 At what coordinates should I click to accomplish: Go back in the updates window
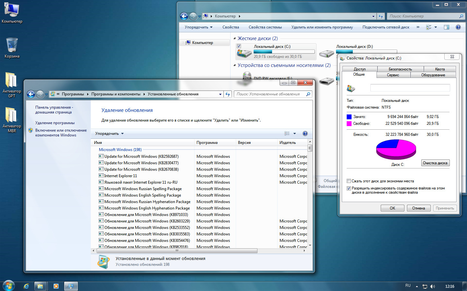pos(31,94)
